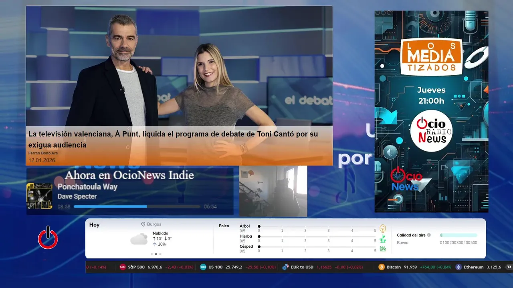The image size is (513, 288).
Task: Click the S&P 500 ticker icon
Action: pos(123,267)
